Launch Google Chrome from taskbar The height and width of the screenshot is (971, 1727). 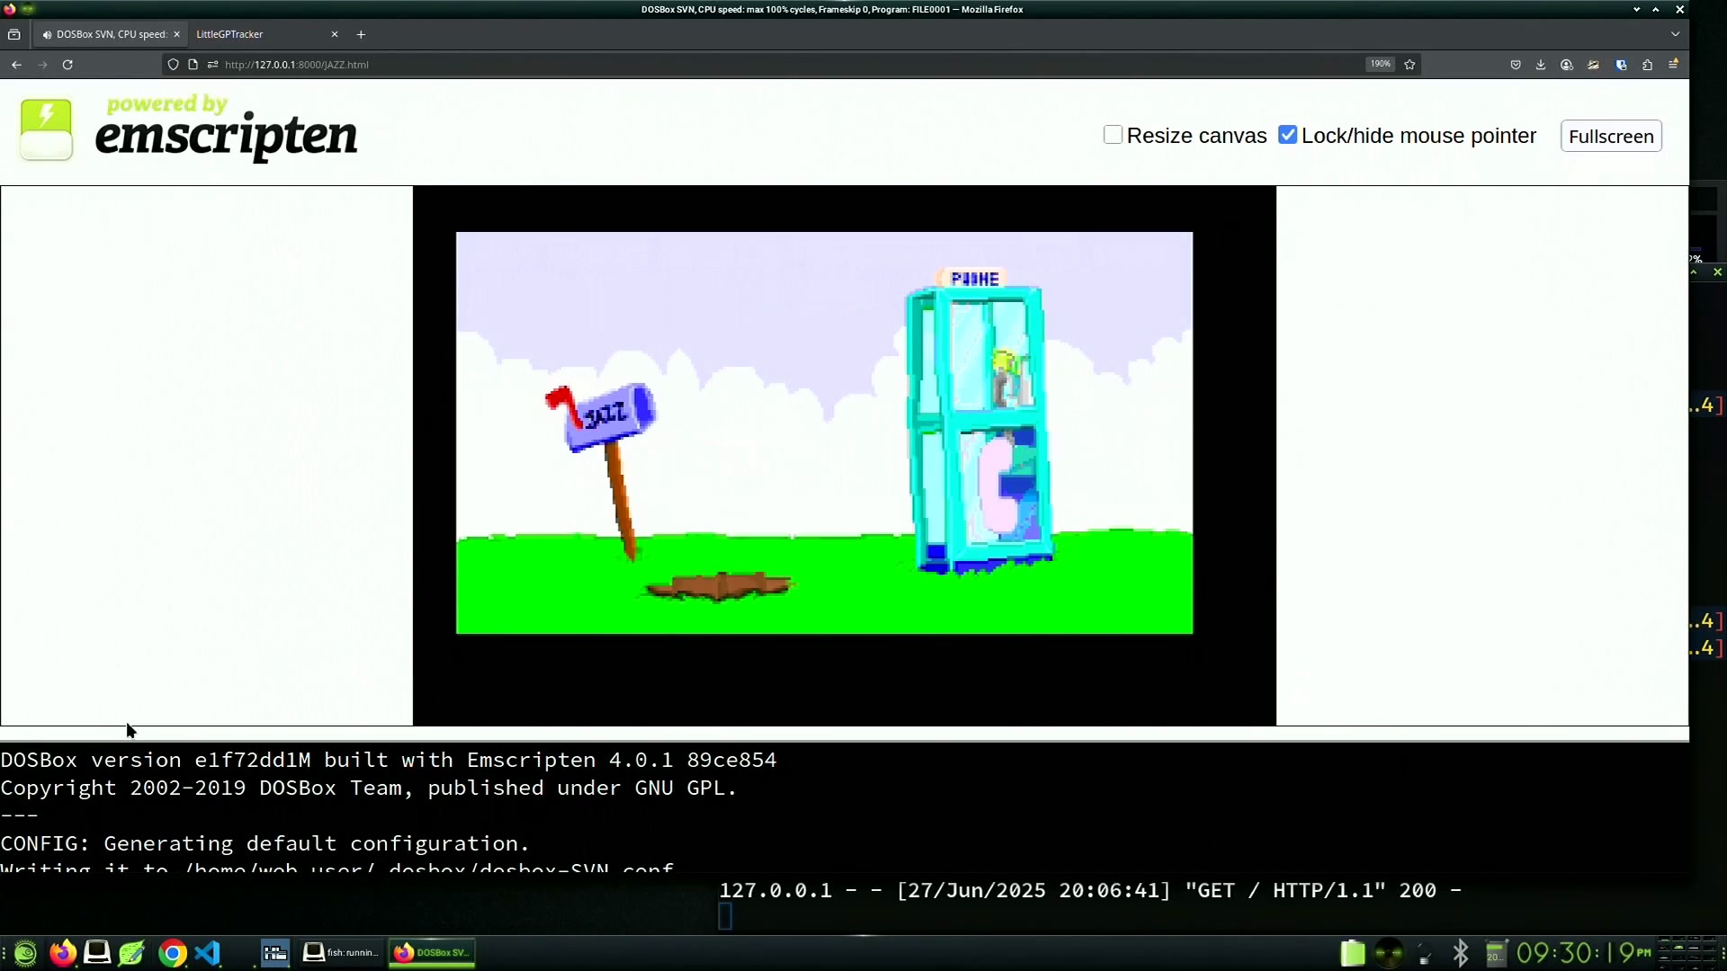click(x=172, y=953)
